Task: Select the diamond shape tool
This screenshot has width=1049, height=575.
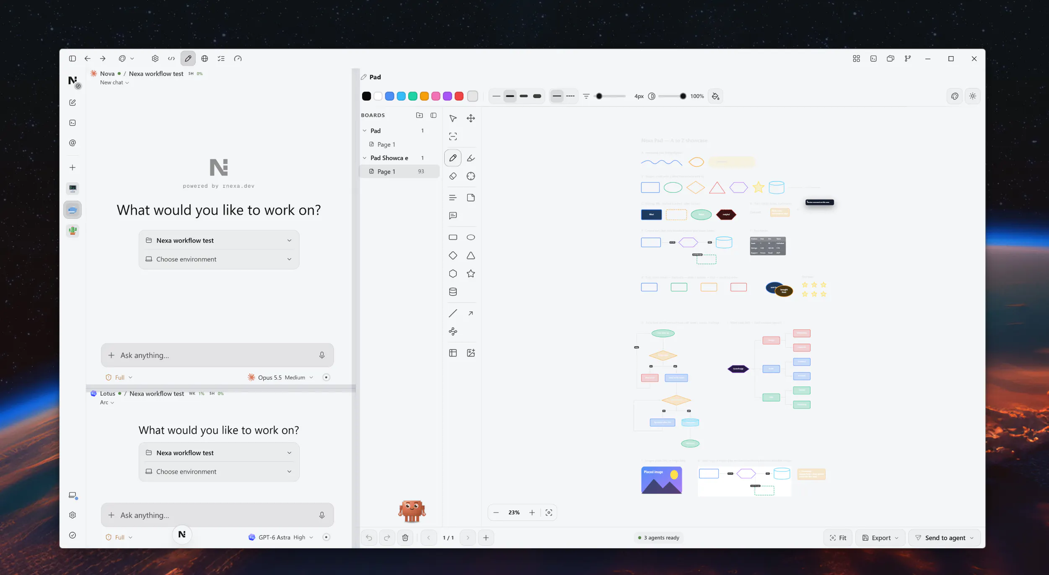Action: pos(453,256)
